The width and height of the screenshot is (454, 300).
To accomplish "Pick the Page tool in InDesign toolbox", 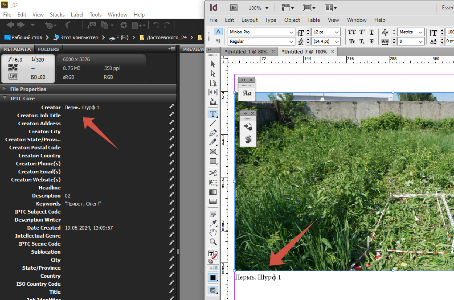I will click(x=213, y=83).
